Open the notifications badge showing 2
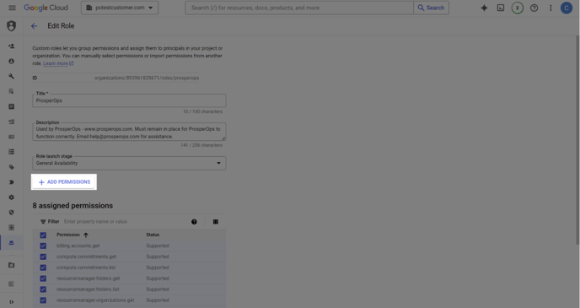Image resolution: width=580 pixels, height=308 pixels. [517, 8]
